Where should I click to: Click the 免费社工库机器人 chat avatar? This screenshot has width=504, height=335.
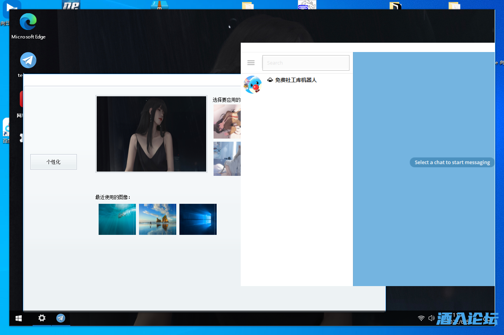coord(252,85)
